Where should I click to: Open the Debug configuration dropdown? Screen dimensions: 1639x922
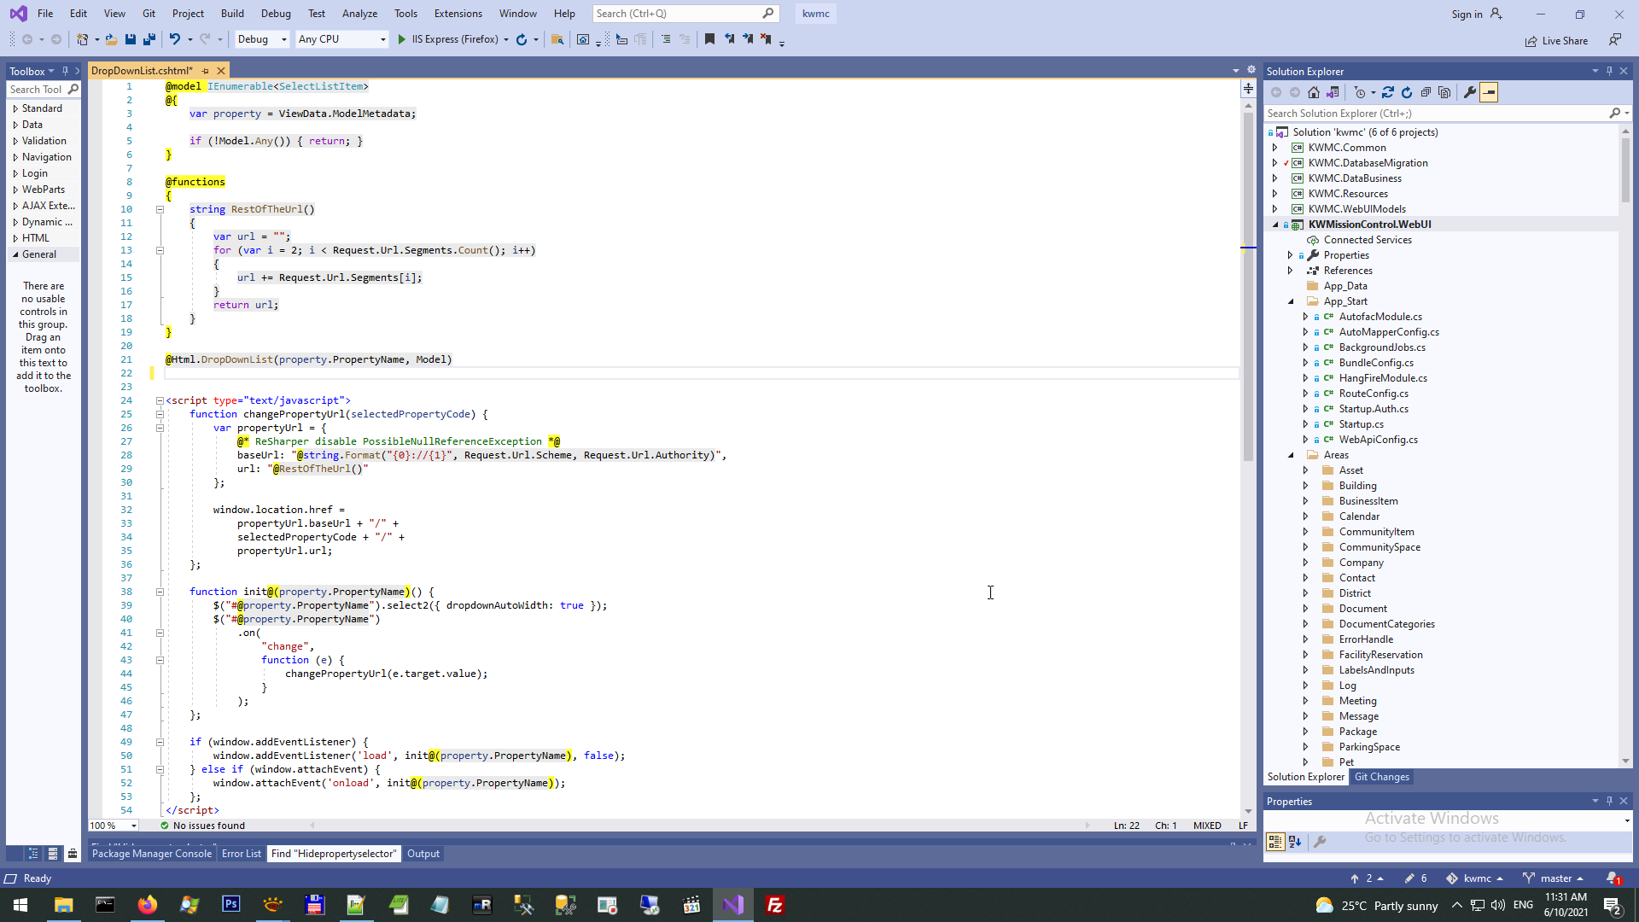click(284, 39)
